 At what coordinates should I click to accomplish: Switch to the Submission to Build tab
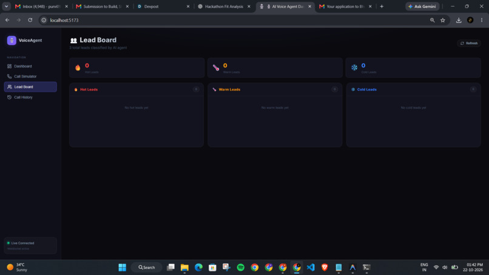[x=103, y=7]
